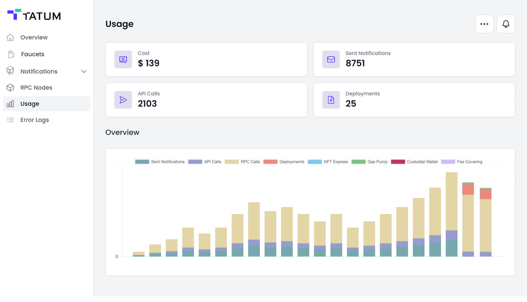Click the Tatum logo
This screenshot has height=302, width=527.
[x=34, y=15]
